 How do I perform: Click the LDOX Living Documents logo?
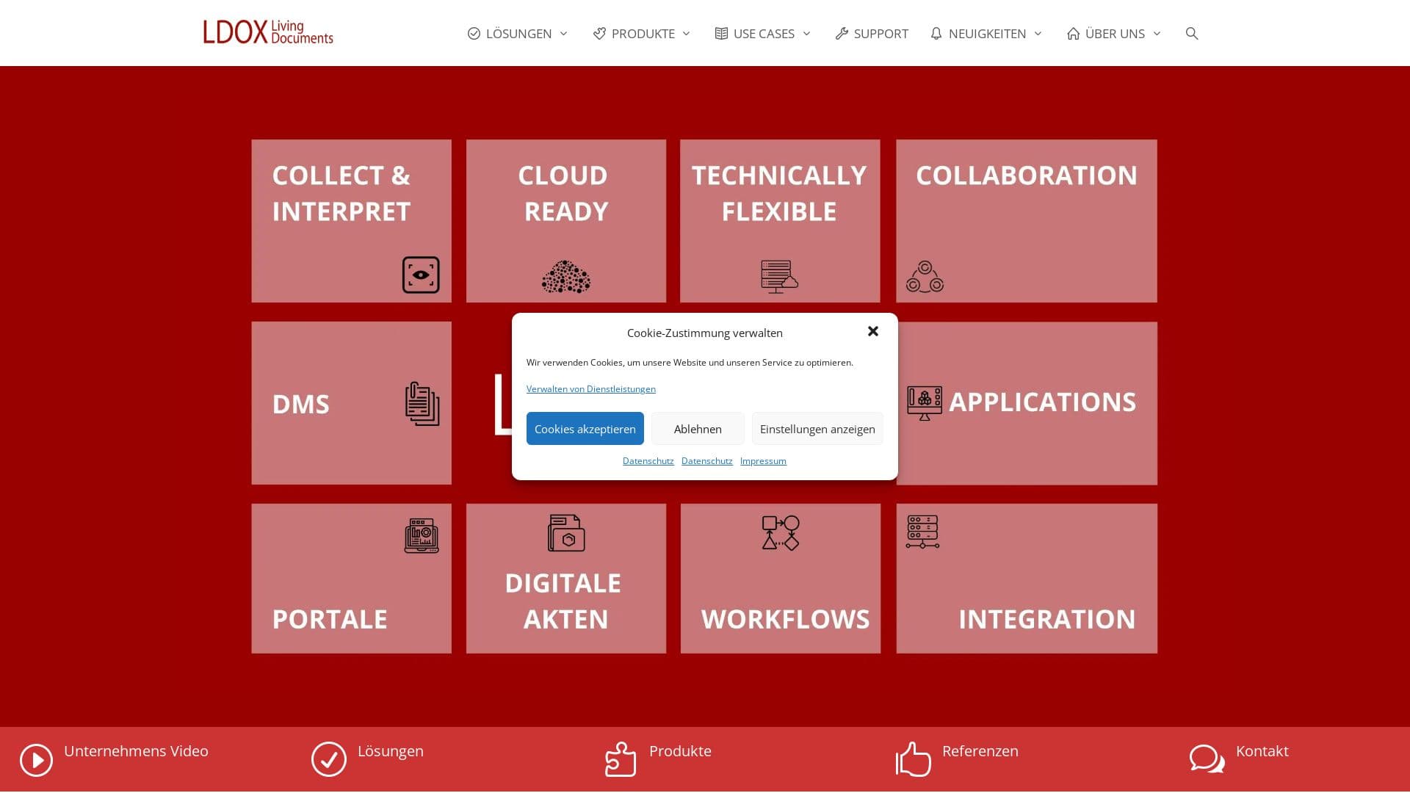pyautogui.click(x=268, y=32)
